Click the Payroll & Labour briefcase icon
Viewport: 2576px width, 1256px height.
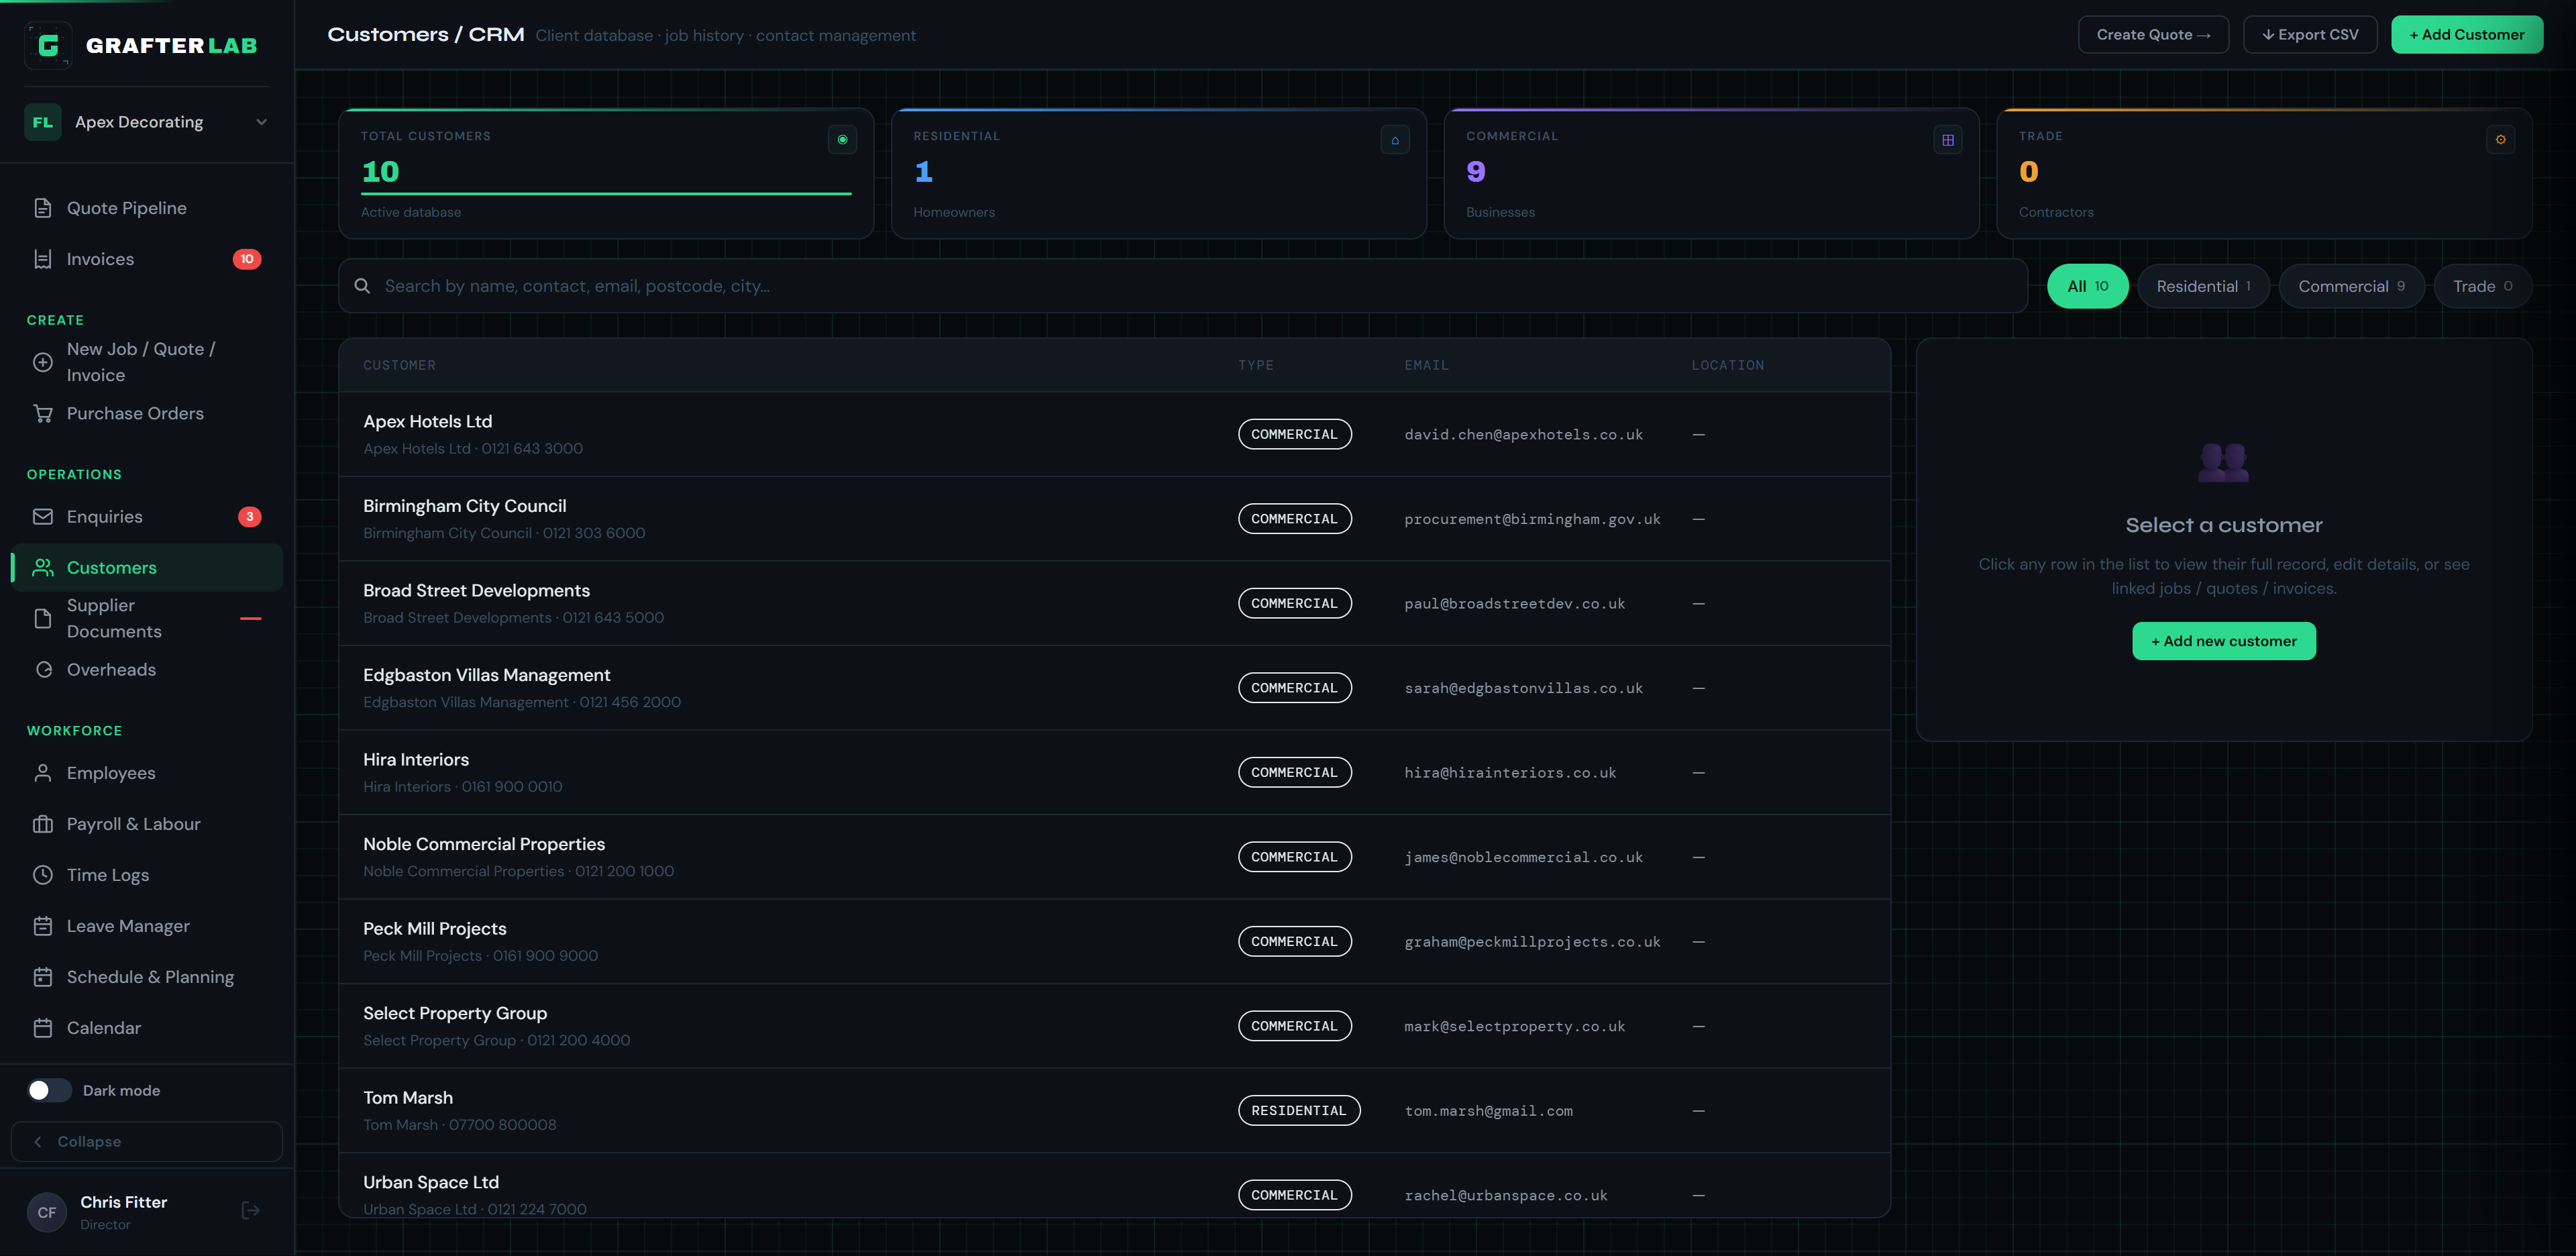43,824
